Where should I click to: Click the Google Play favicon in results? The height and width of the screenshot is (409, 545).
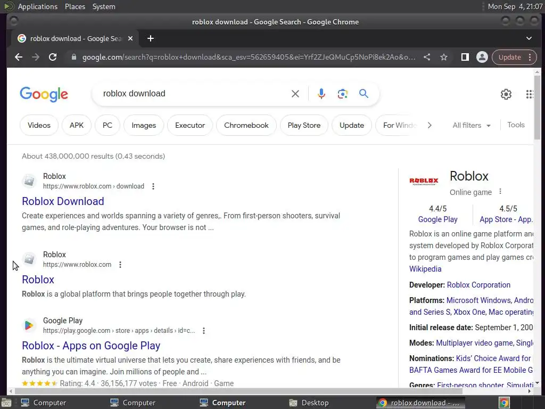tap(29, 325)
